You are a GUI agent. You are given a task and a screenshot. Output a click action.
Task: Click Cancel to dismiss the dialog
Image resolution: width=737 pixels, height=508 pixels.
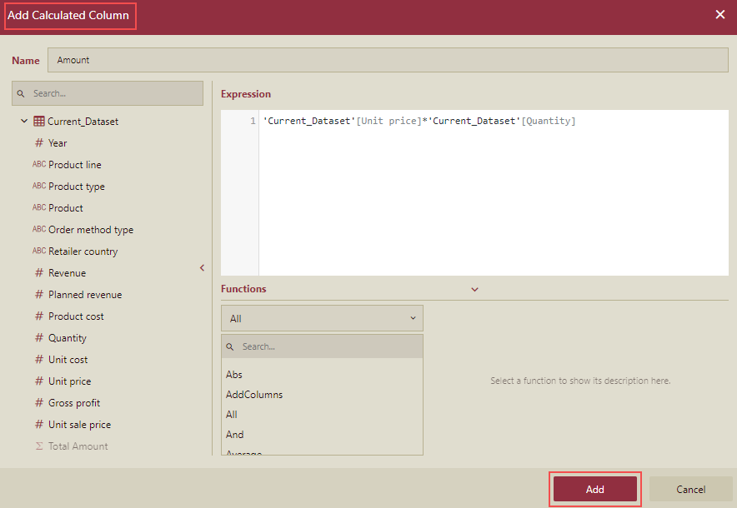(691, 489)
